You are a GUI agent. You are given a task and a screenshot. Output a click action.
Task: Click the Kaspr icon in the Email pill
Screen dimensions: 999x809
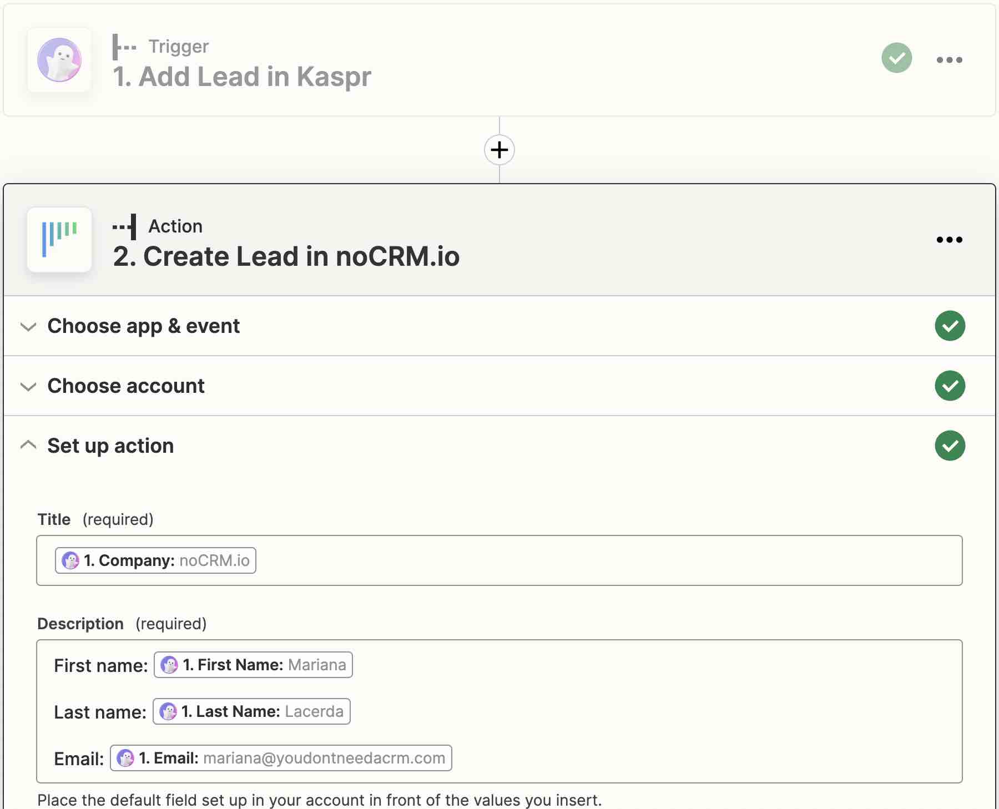point(127,758)
